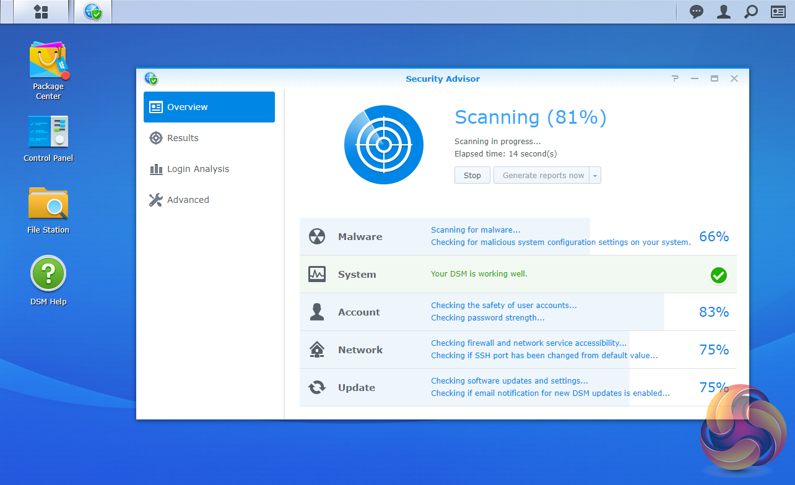Select the Overview tab in the sidebar
This screenshot has width=795, height=485.
click(209, 107)
